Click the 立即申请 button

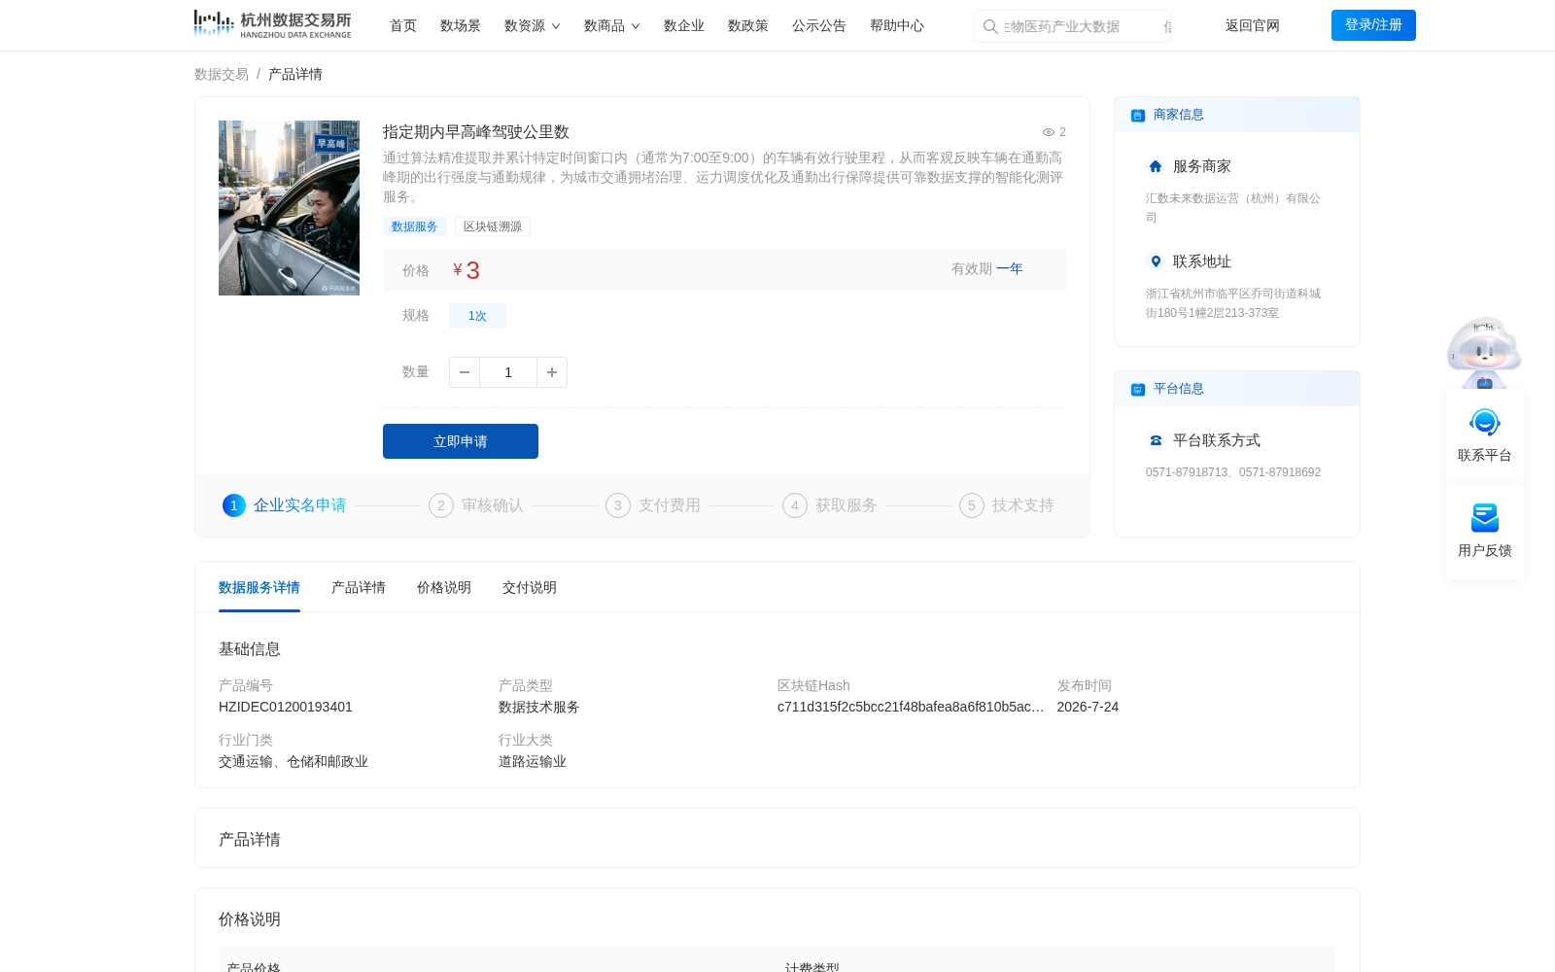[x=461, y=441]
